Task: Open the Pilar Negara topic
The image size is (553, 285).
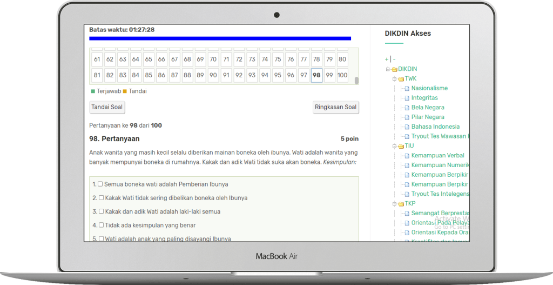Action: (428, 117)
